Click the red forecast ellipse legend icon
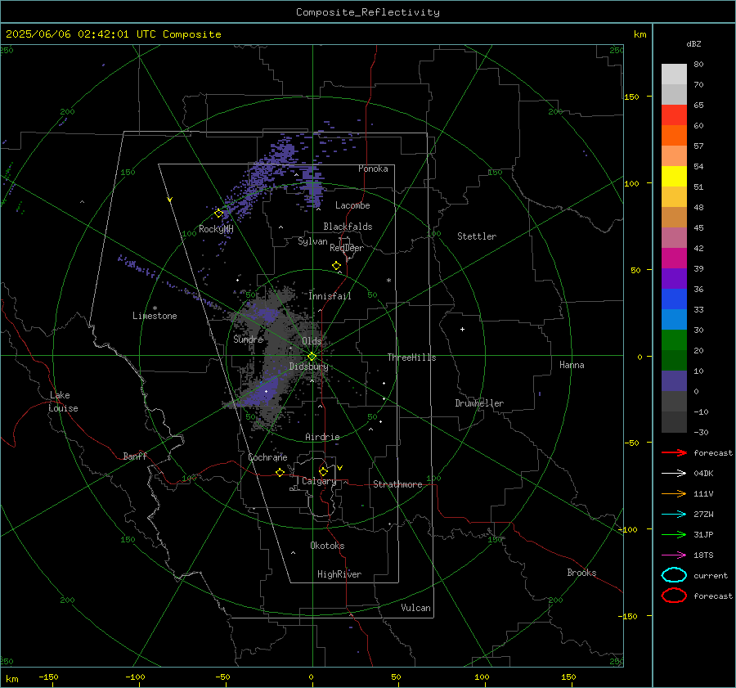 tap(674, 596)
